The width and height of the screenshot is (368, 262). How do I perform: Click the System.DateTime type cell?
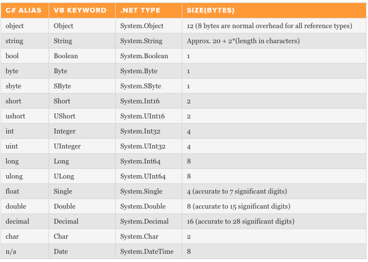(x=147, y=252)
